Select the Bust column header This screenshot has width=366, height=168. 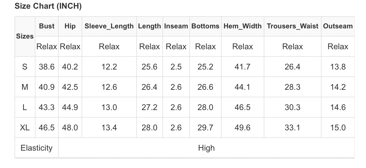pyautogui.click(x=47, y=26)
